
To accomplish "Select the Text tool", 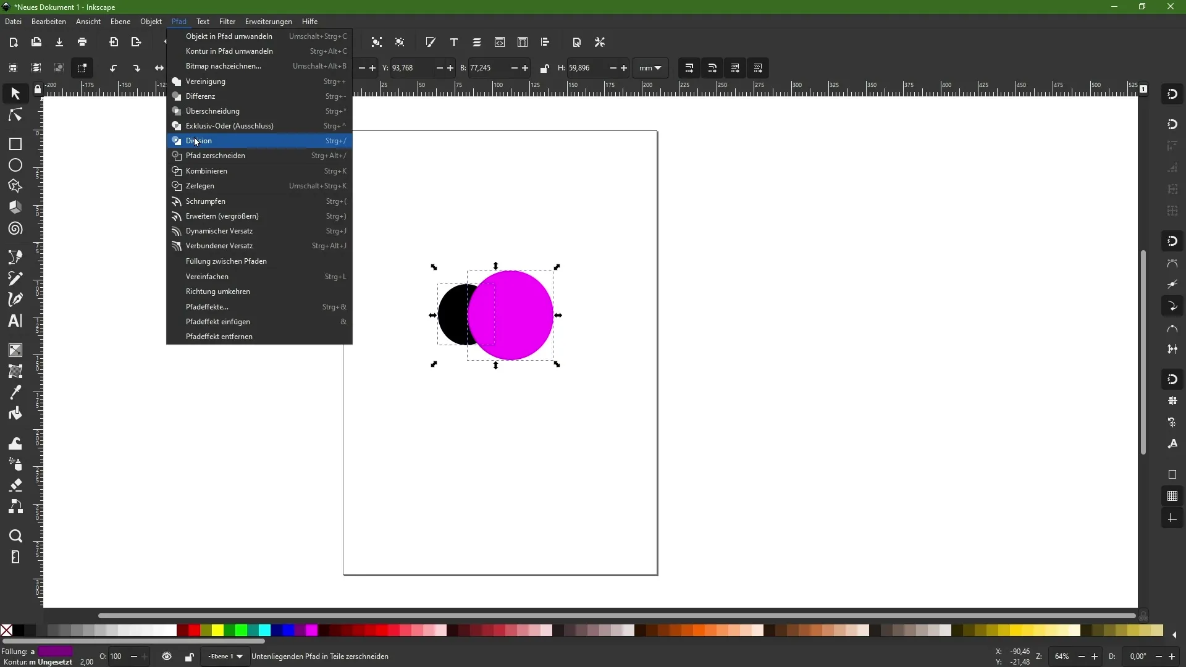I will (x=15, y=321).
